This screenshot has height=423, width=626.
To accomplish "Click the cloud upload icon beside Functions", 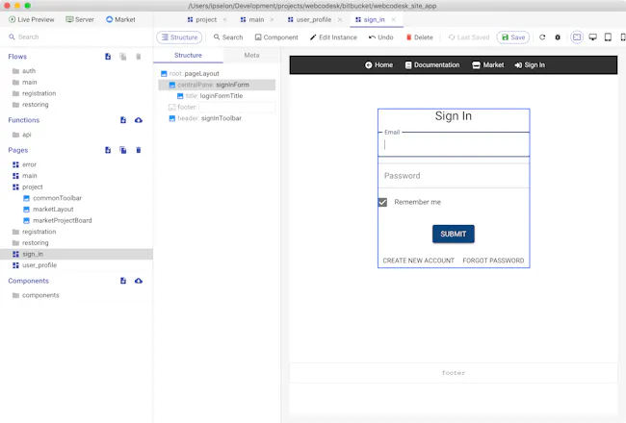I will coord(138,120).
